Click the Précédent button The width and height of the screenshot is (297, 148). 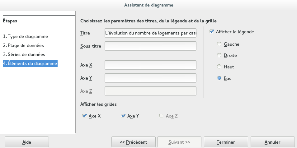pyautogui.click(x=134, y=142)
